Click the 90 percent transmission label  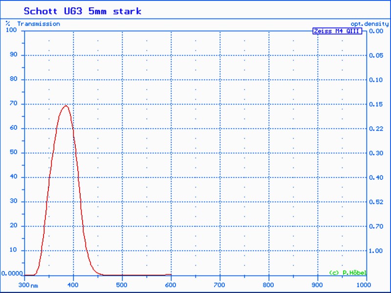14,54
